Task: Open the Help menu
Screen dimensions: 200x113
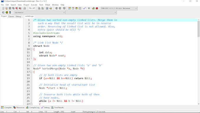Action: 62,5
